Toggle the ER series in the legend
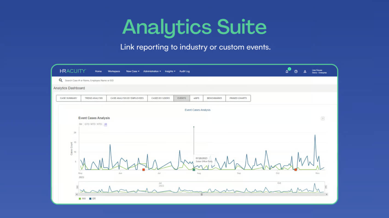This screenshot has height=218, width=389. pyautogui.click(x=92, y=199)
